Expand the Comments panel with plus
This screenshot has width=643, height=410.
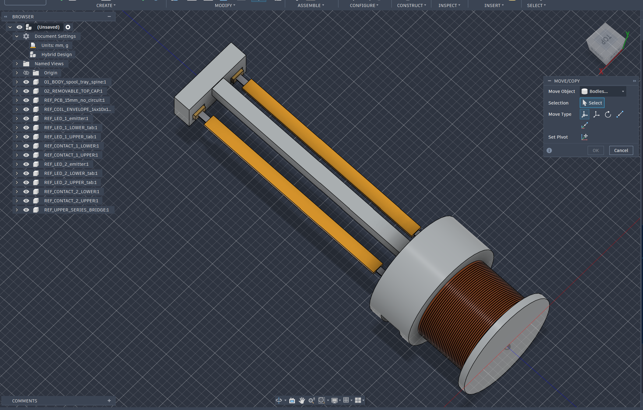(109, 401)
